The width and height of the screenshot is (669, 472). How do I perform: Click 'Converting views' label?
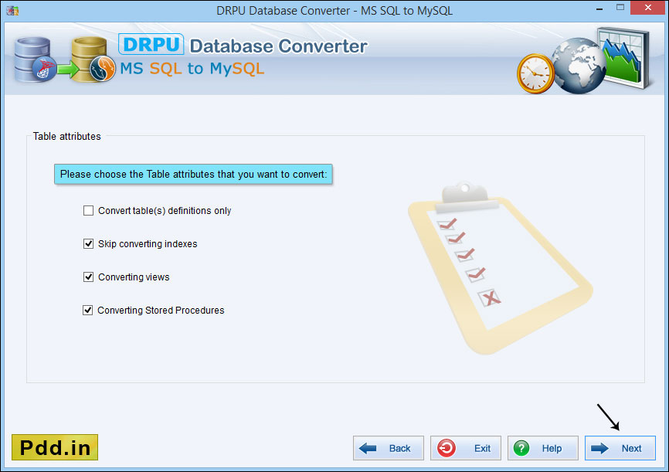pyautogui.click(x=134, y=277)
